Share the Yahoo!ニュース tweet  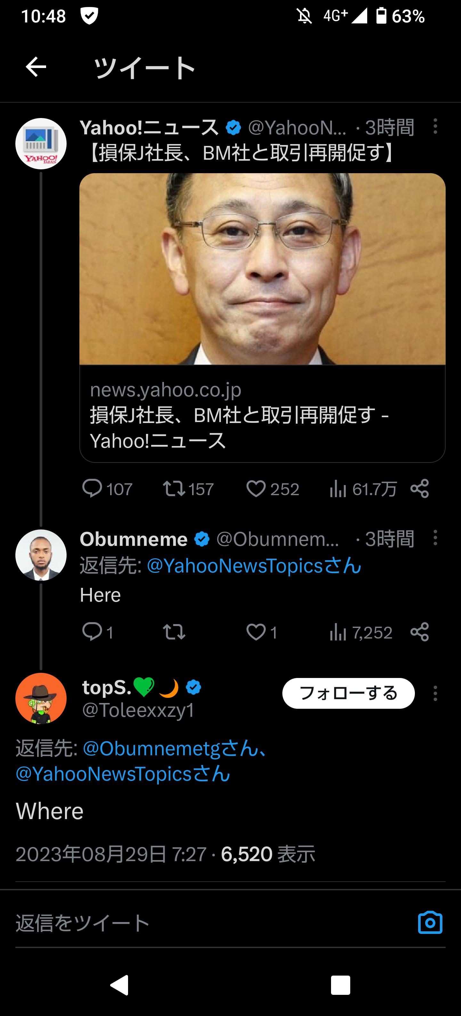click(x=420, y=489)
